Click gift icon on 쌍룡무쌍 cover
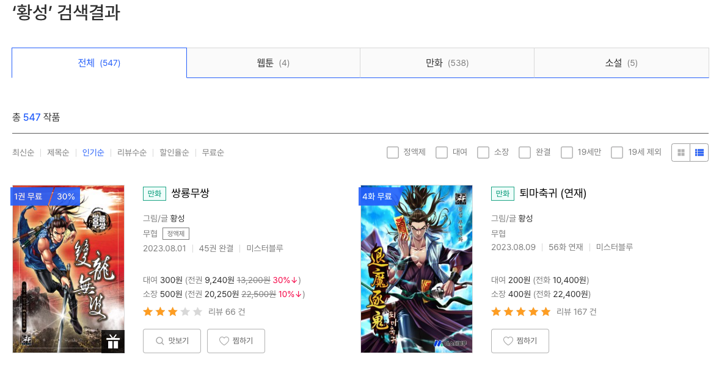719x377 pixels. tap(113, 342)
